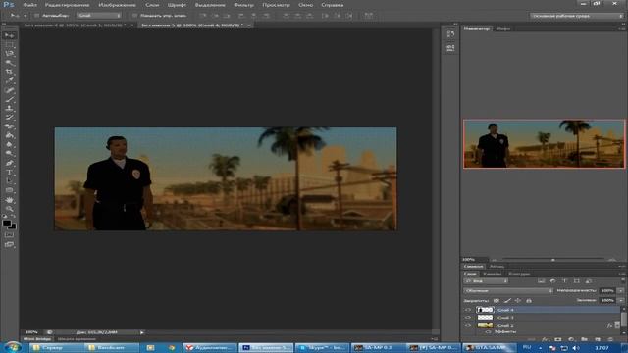Switch to the Инфо tab
628x353 pixels.
[x=503, y=28]
